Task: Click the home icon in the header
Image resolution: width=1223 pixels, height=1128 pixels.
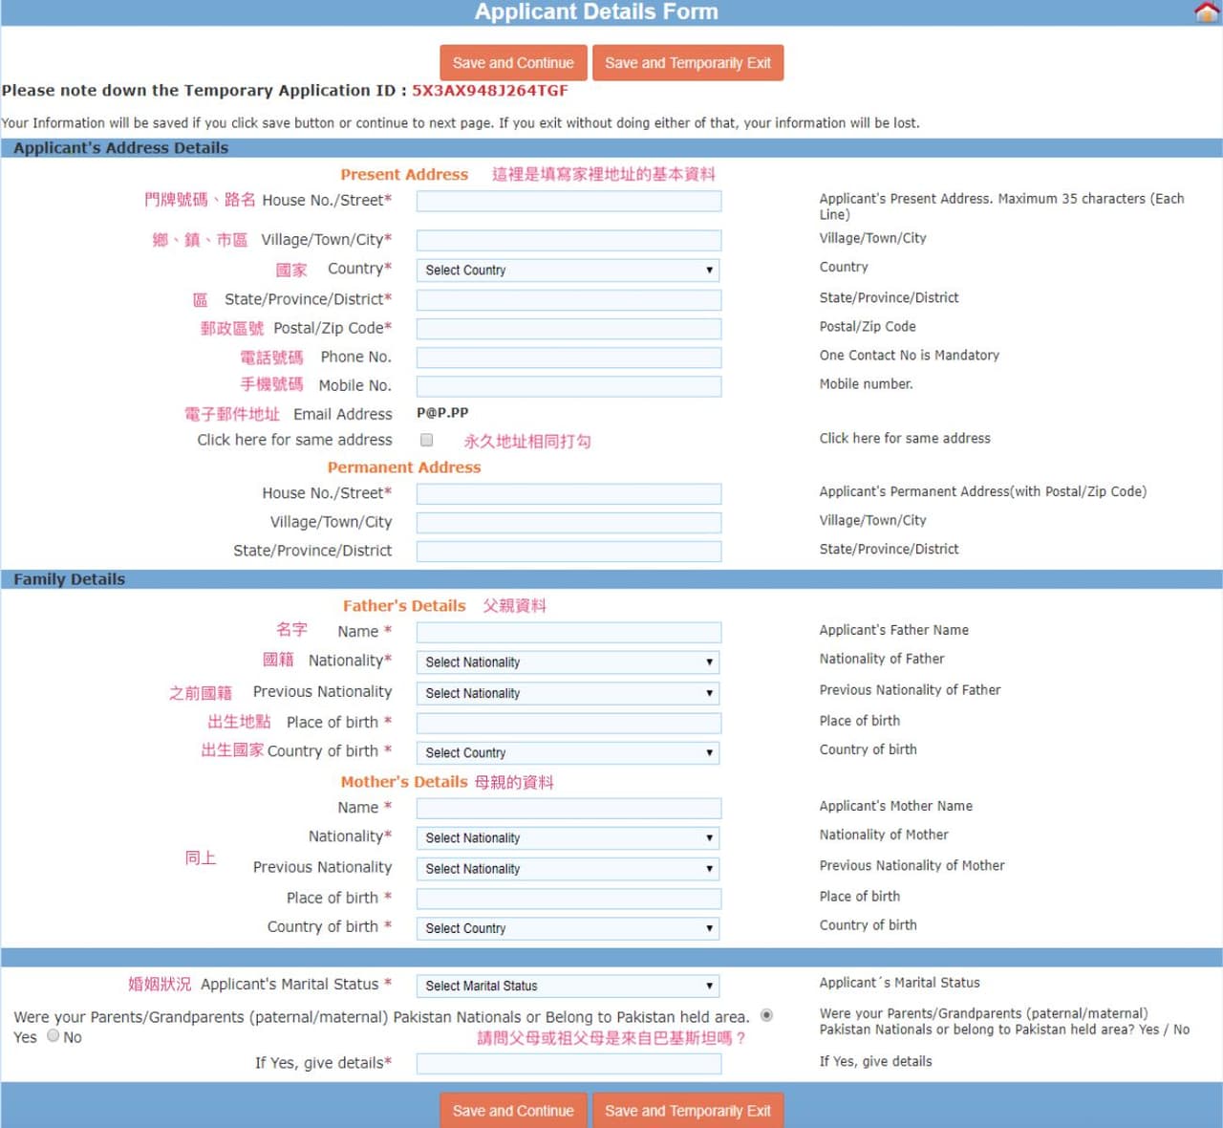Action: click(1207, 11)
